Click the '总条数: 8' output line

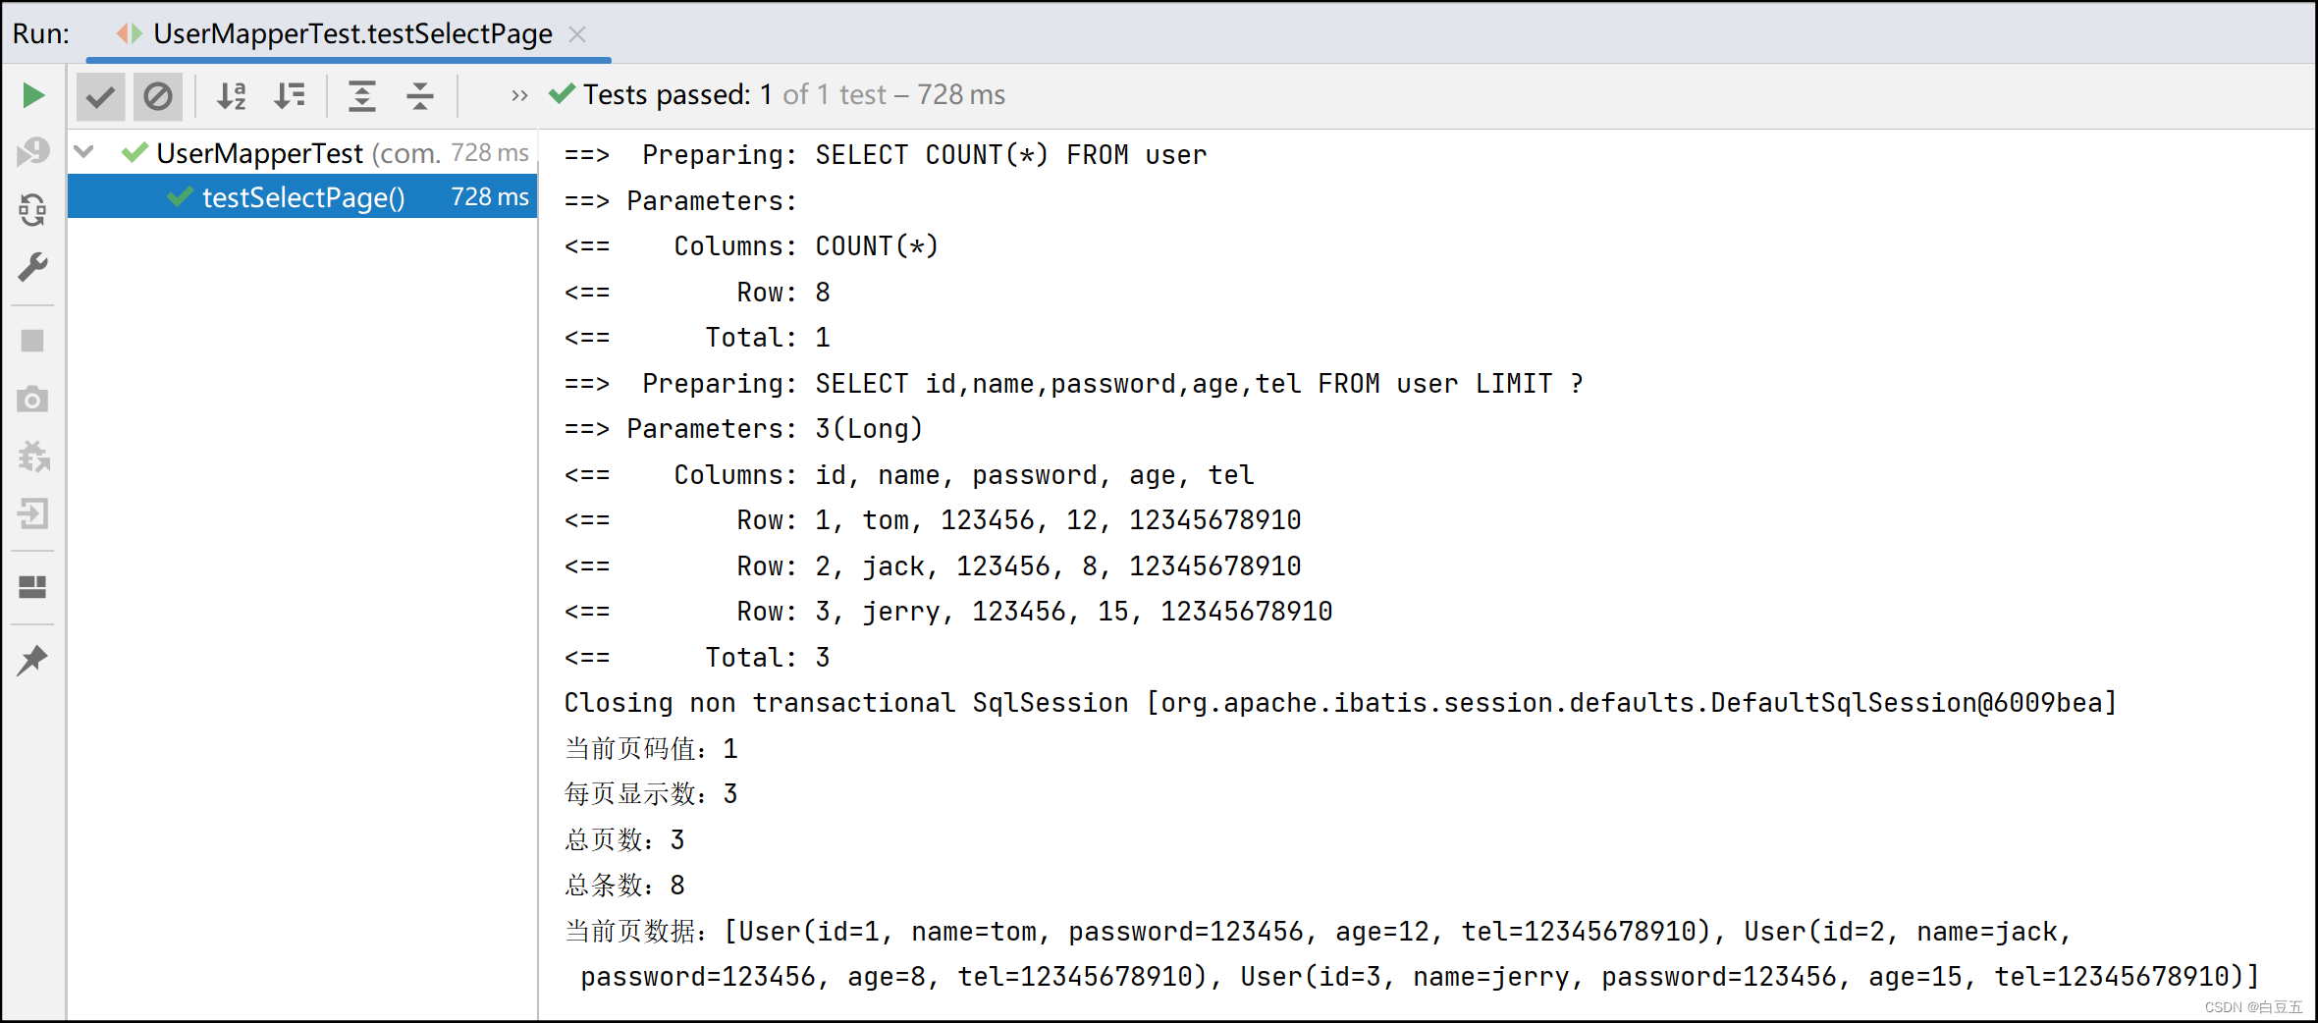[x=624, y=886]
